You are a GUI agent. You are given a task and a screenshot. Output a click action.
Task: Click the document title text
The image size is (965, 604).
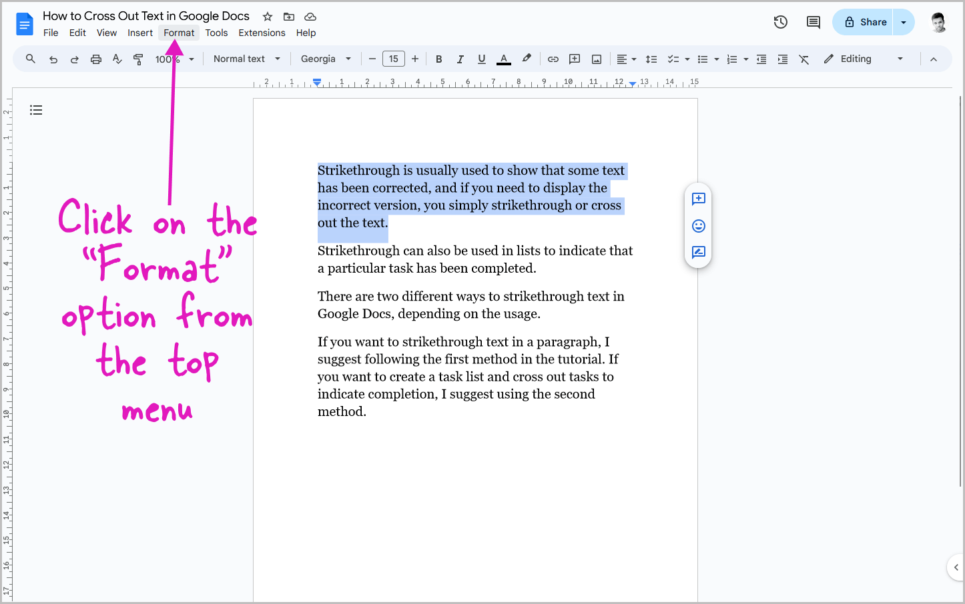146,16
